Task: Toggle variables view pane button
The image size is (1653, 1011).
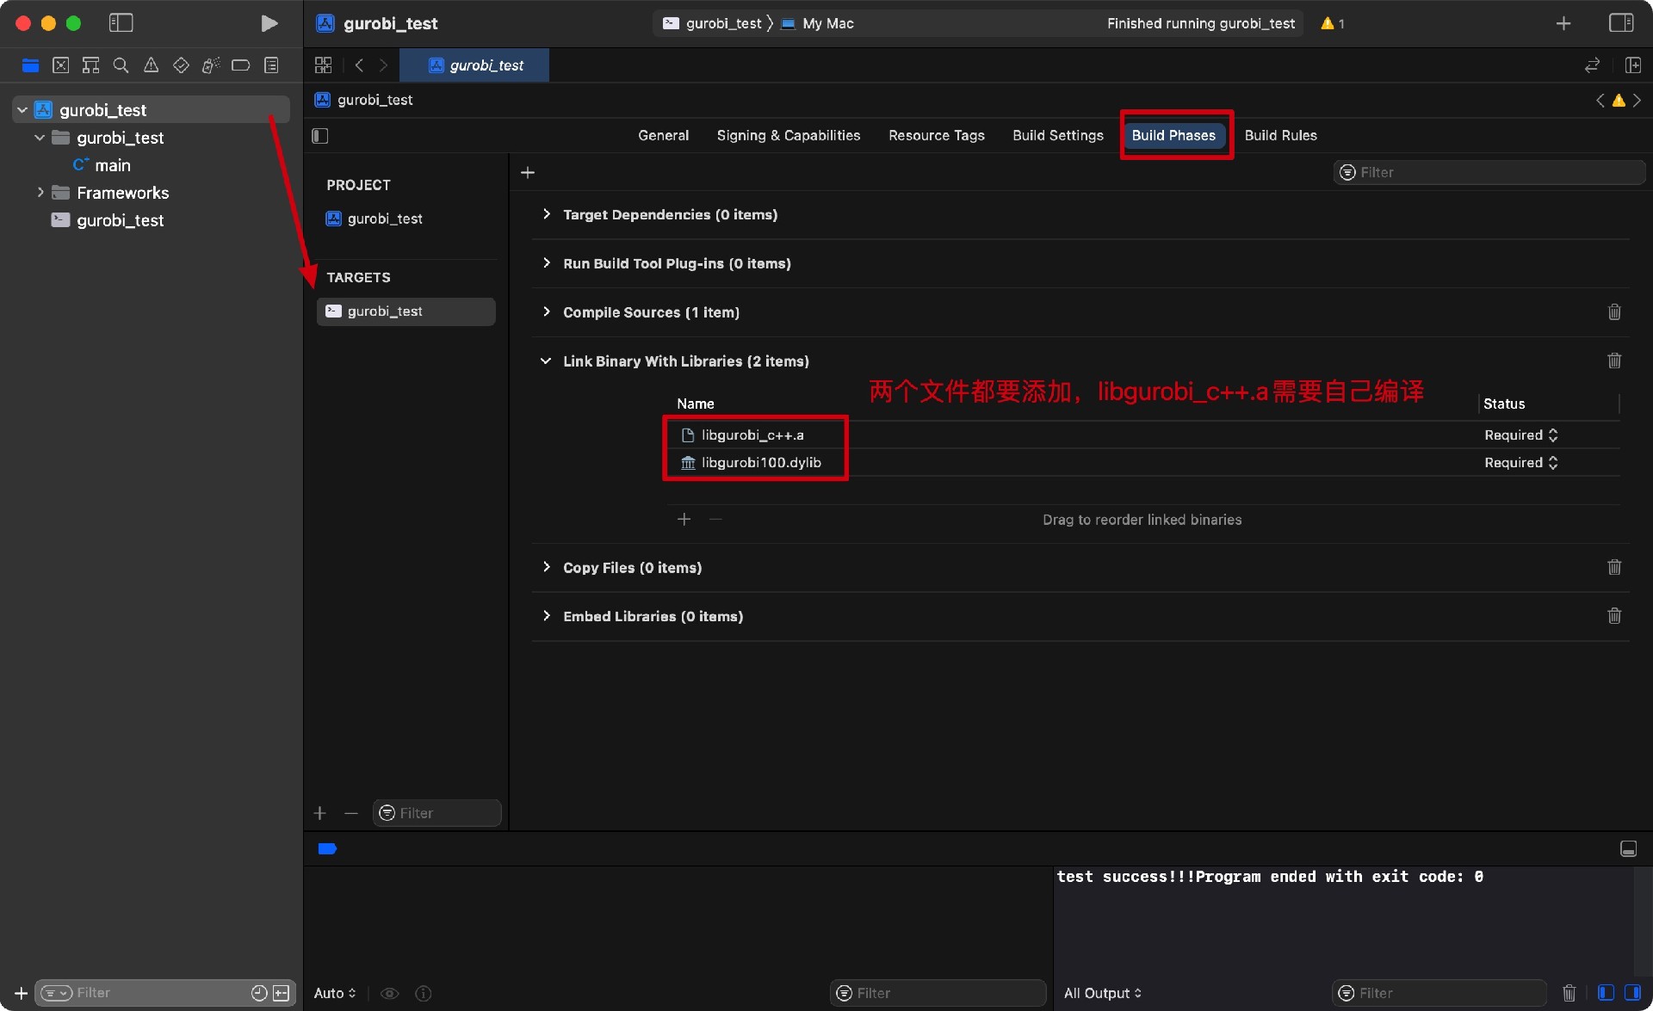Action: [1606, 993]
